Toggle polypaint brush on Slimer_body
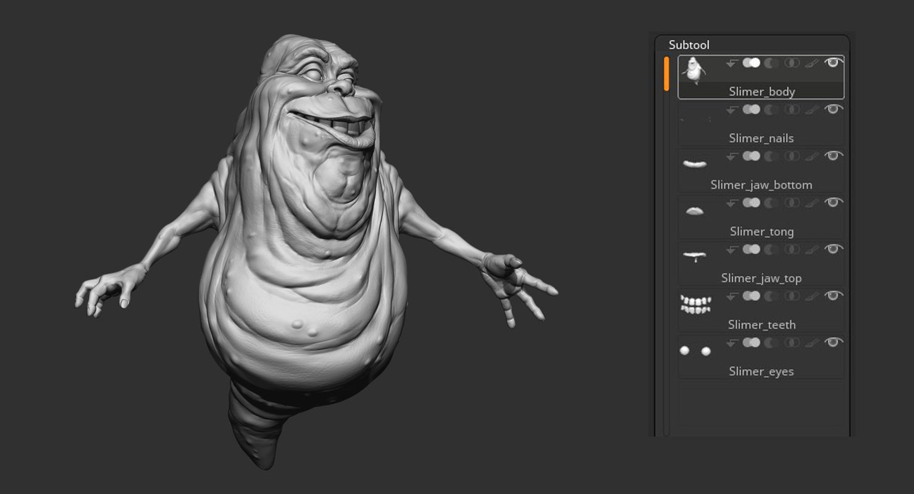The height and width of the screenshot is (494, 914). click(812, 63)
